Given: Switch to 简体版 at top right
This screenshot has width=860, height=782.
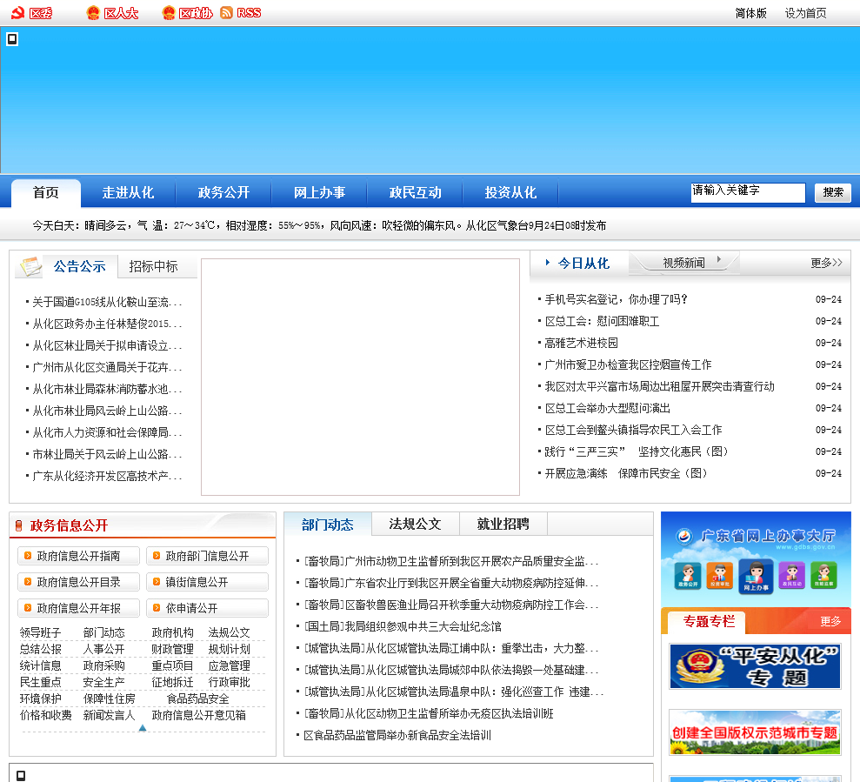Looking at the screenshot, I should [750, 13].
